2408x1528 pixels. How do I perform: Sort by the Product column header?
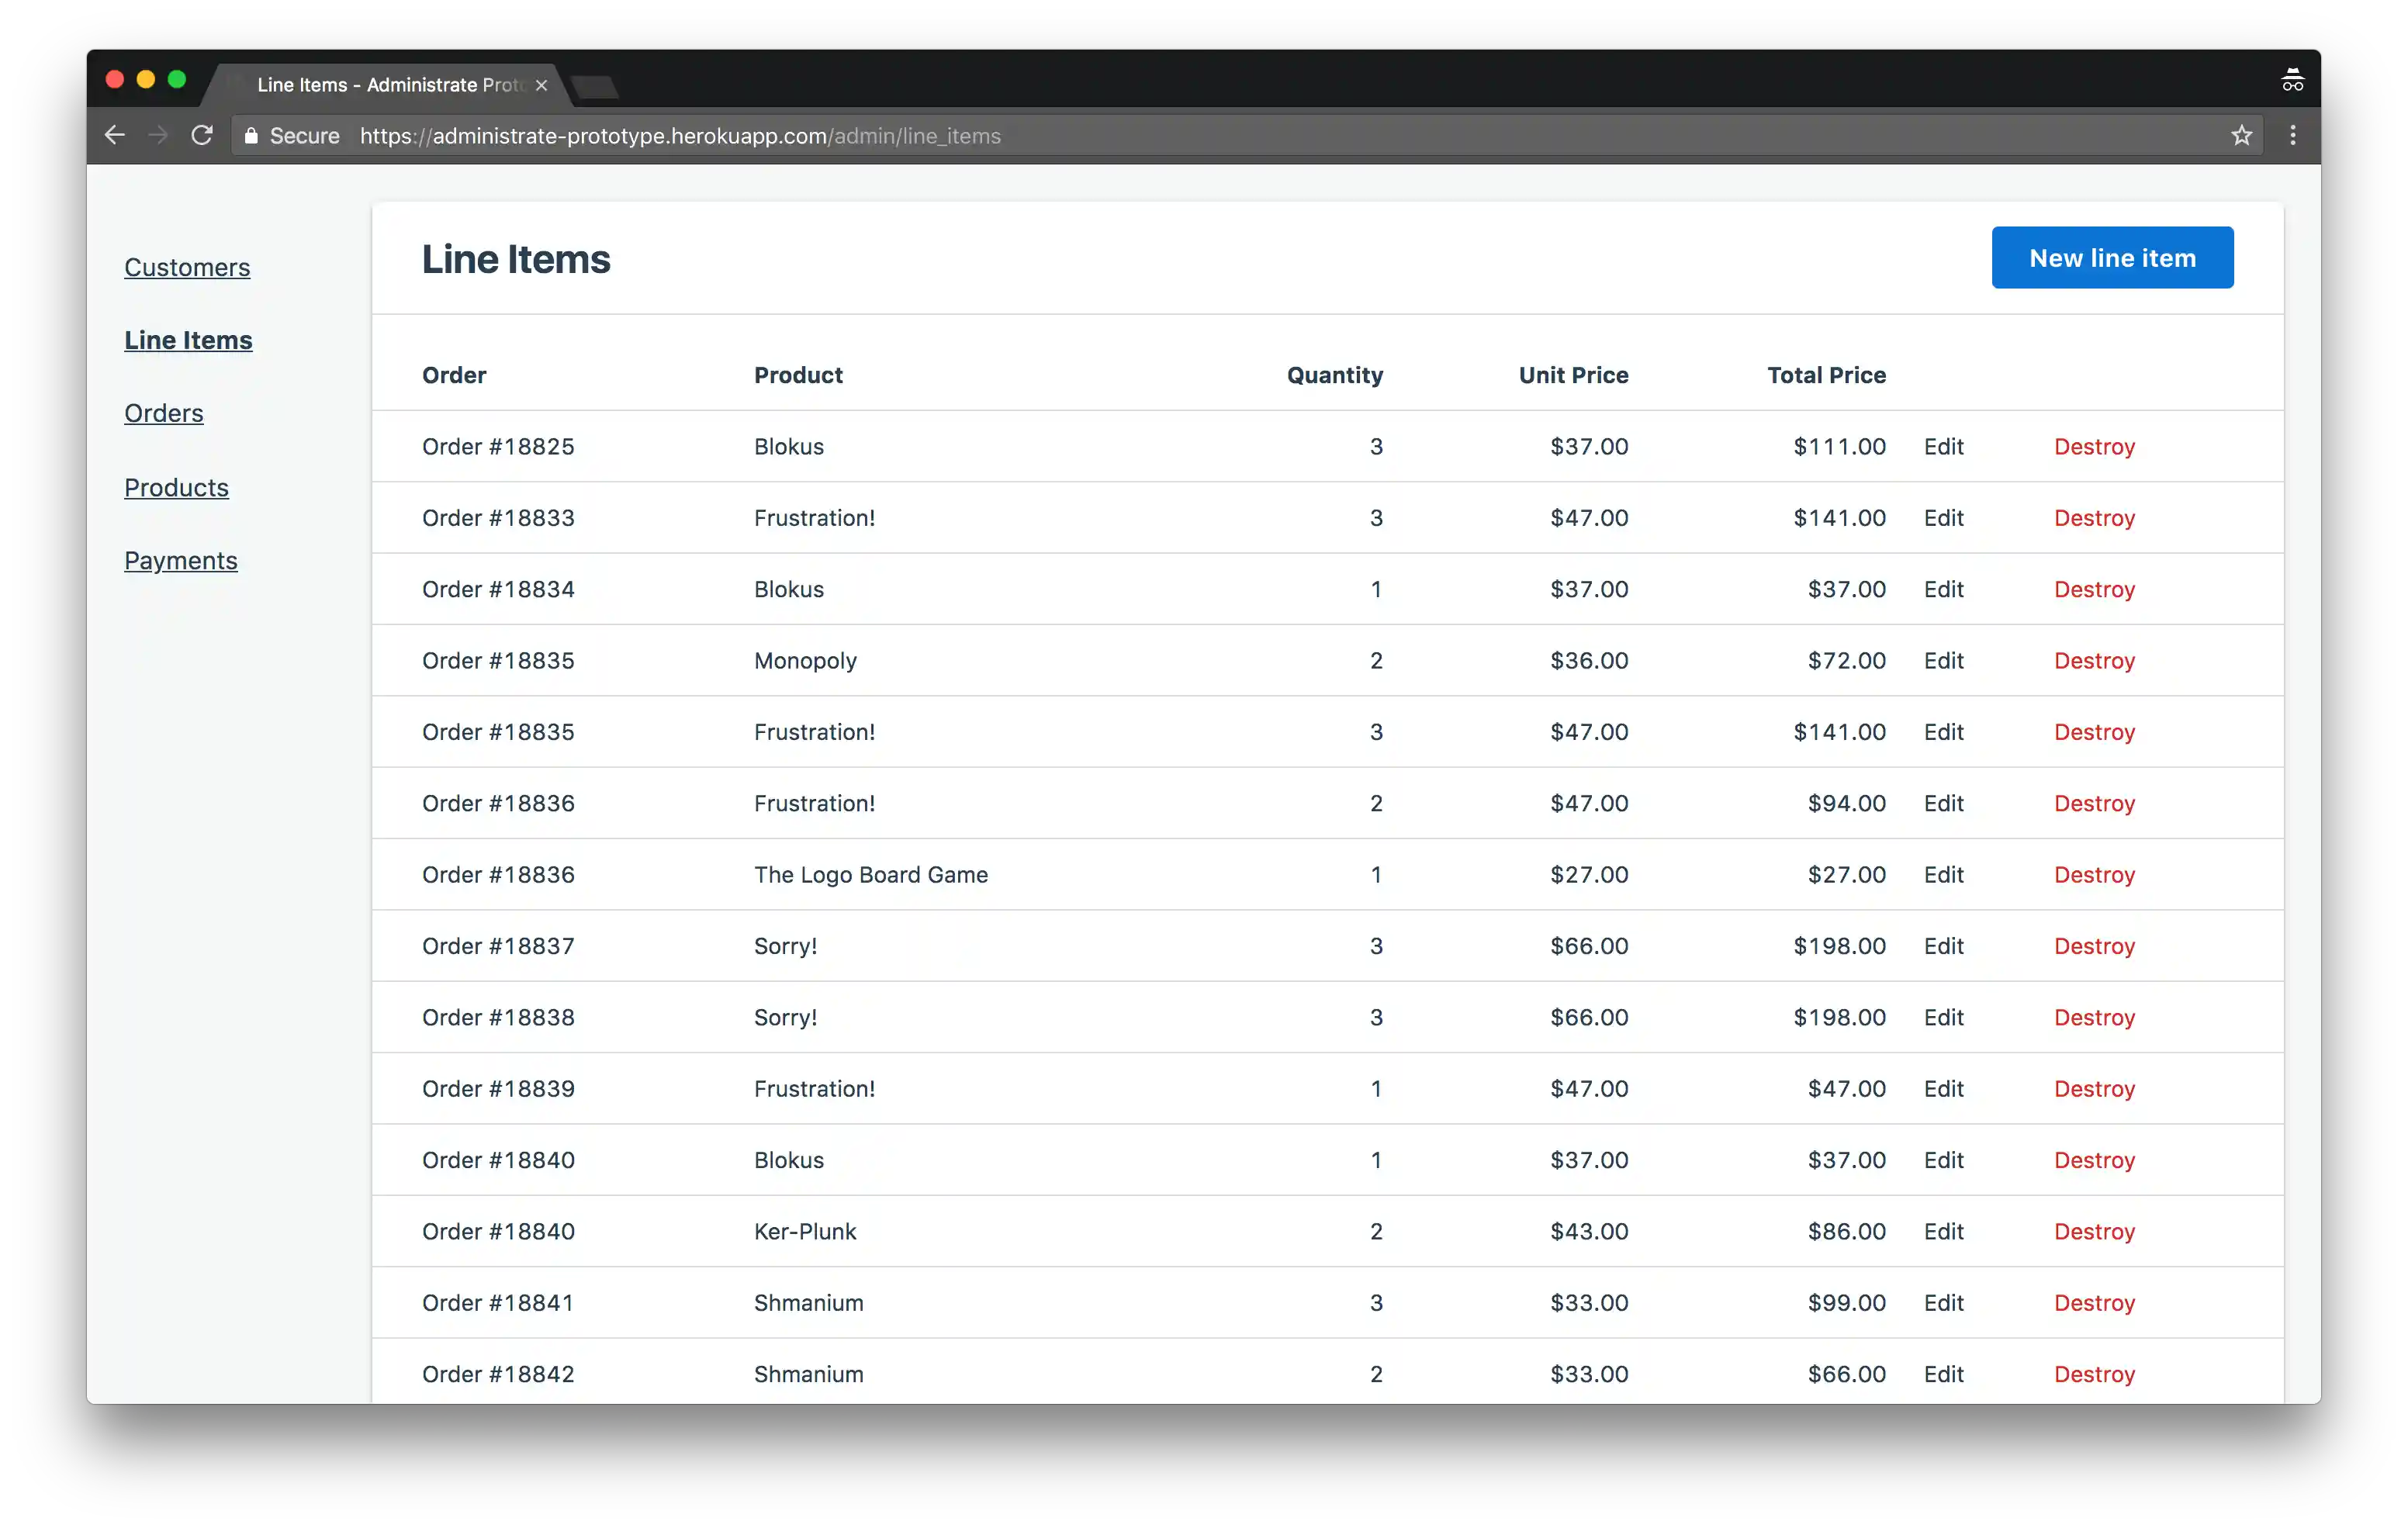point(798,375)
